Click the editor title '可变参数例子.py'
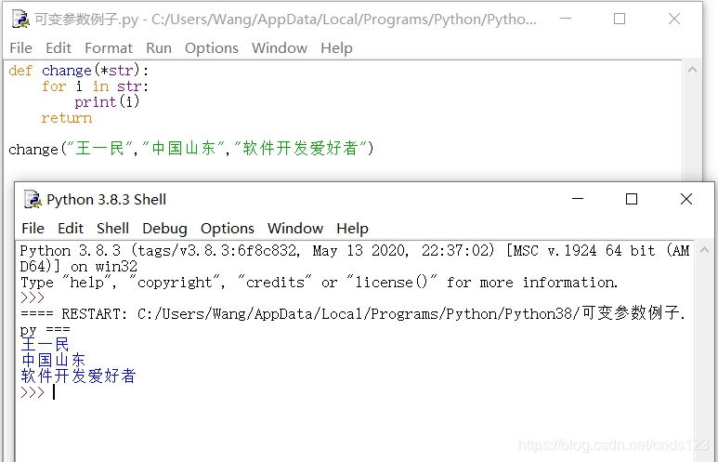The height and width of the screenshot is (462, 718). click(x=86, y=20)
